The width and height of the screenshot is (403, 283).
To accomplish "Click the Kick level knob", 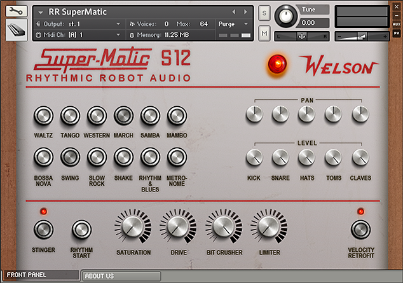I will [254, 157].
